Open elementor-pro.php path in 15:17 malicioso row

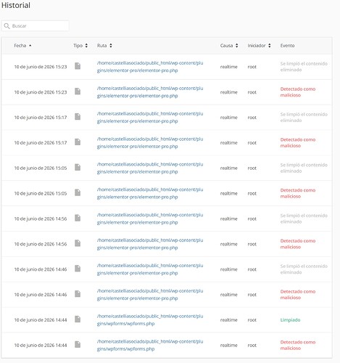pyautogui.click(x=150, y=142)
